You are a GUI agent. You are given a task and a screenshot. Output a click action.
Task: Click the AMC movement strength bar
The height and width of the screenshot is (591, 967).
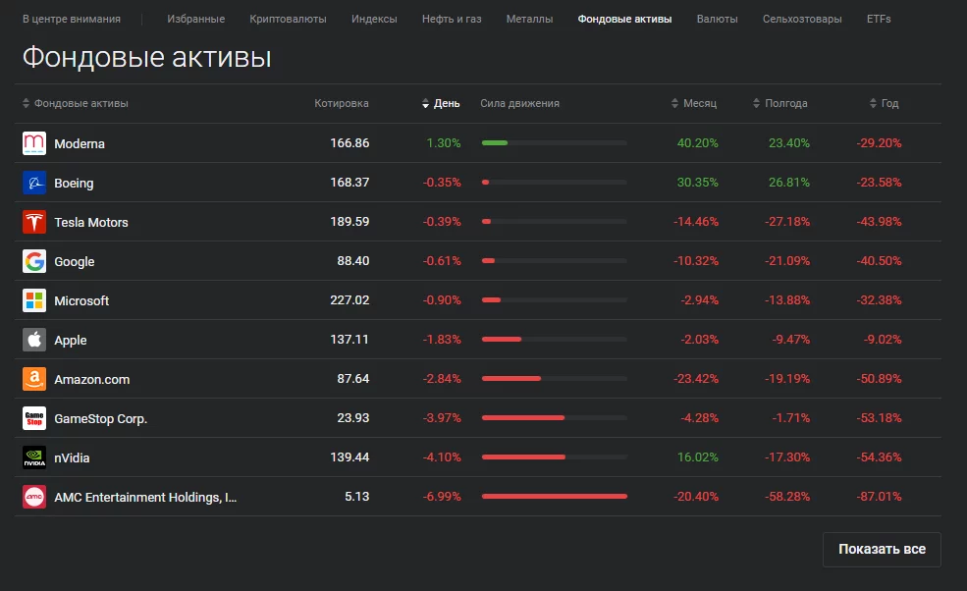554,497
